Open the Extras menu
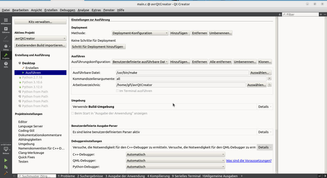 (x=96, y=10)
